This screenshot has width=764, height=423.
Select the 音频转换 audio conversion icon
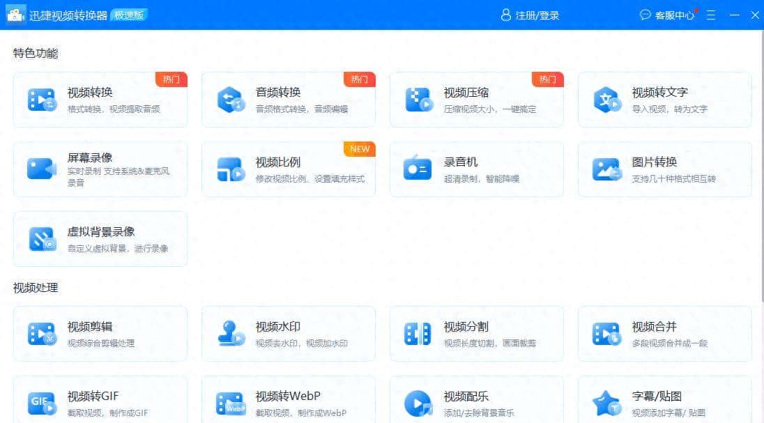pyautogui.click(x=228, y=100)
